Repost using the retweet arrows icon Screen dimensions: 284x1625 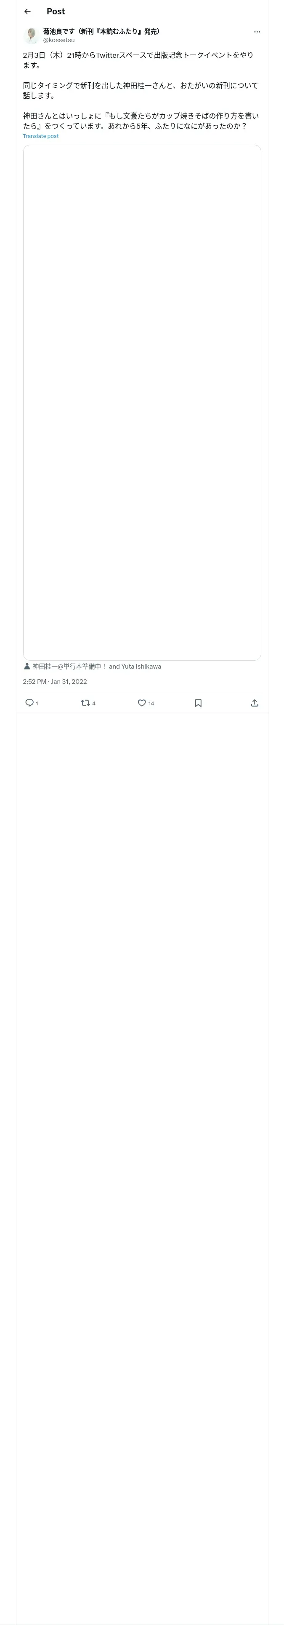(85, 703)
